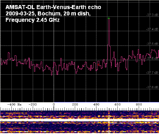Screen dimensions: 159x135
Task: Click the -37.5 dB scale label
Action: click(x=152, y=44)
